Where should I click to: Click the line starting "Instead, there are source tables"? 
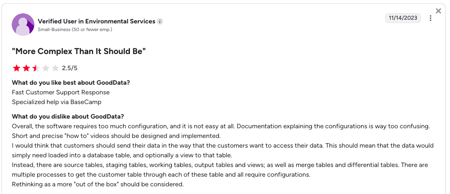pos(220,165)
